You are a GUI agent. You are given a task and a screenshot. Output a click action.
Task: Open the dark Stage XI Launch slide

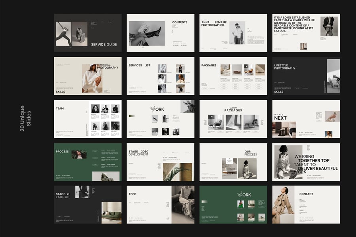point(88,205)
